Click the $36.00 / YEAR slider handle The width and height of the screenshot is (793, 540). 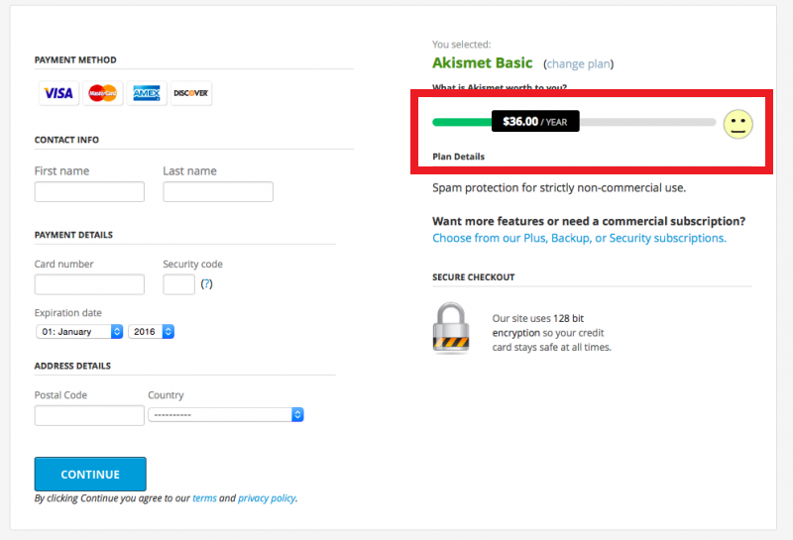pyautogui.click(x=535, y=121)
